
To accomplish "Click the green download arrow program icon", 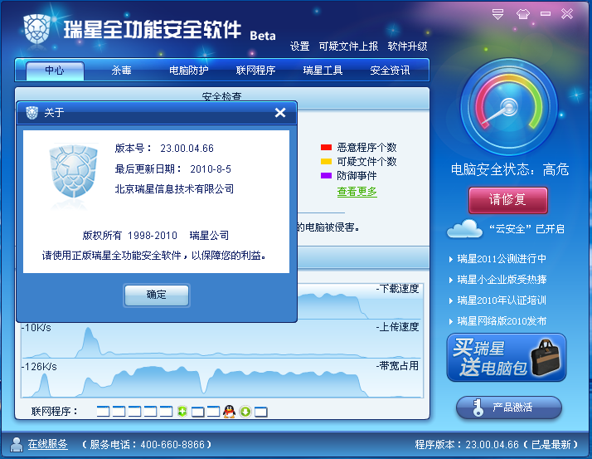I will [245, 412].
